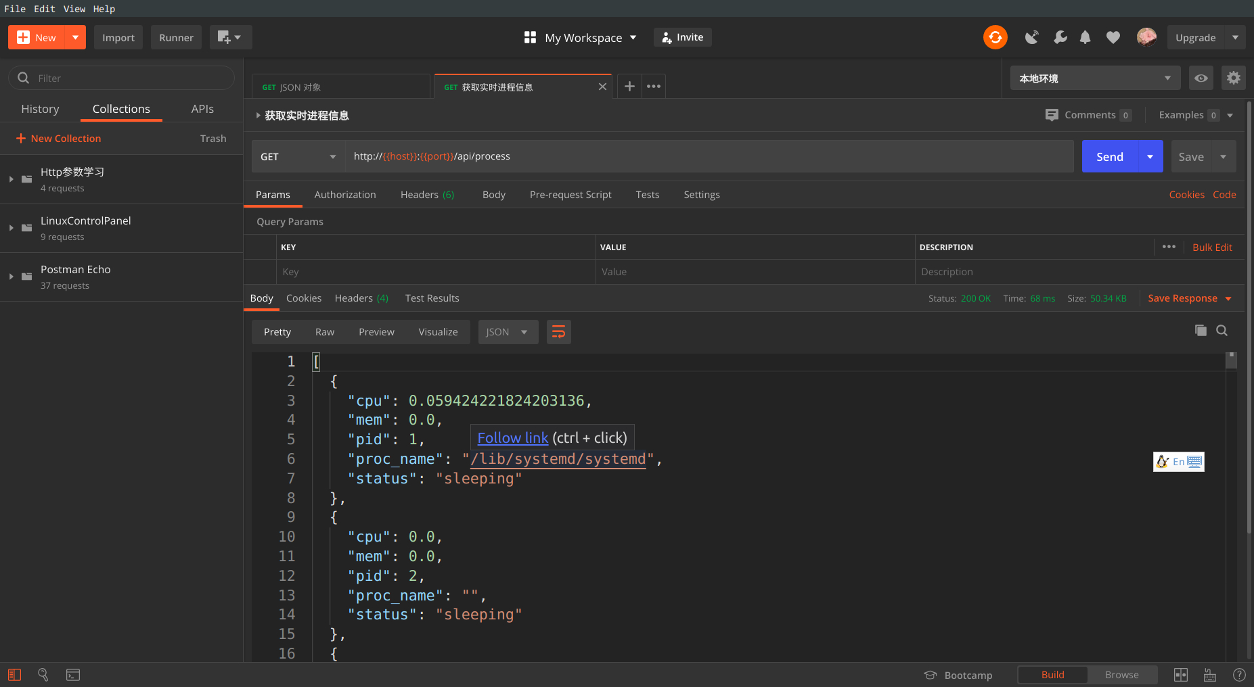1254x687 pixels.
Task: Open Manage Environments gear icon
Action: (1233, 78)
